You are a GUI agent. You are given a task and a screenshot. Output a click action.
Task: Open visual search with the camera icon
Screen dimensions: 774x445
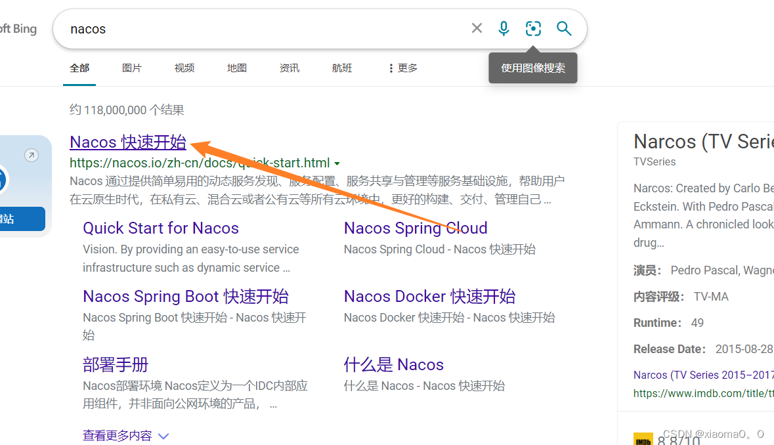coord(533,29)
